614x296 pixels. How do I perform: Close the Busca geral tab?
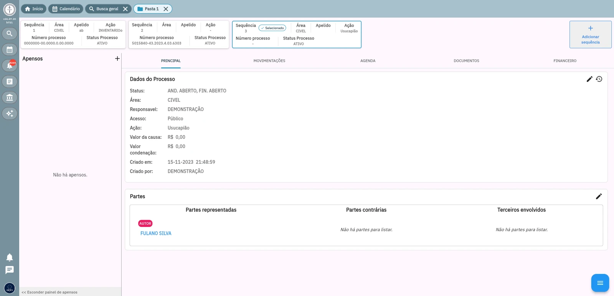(125, 9)
